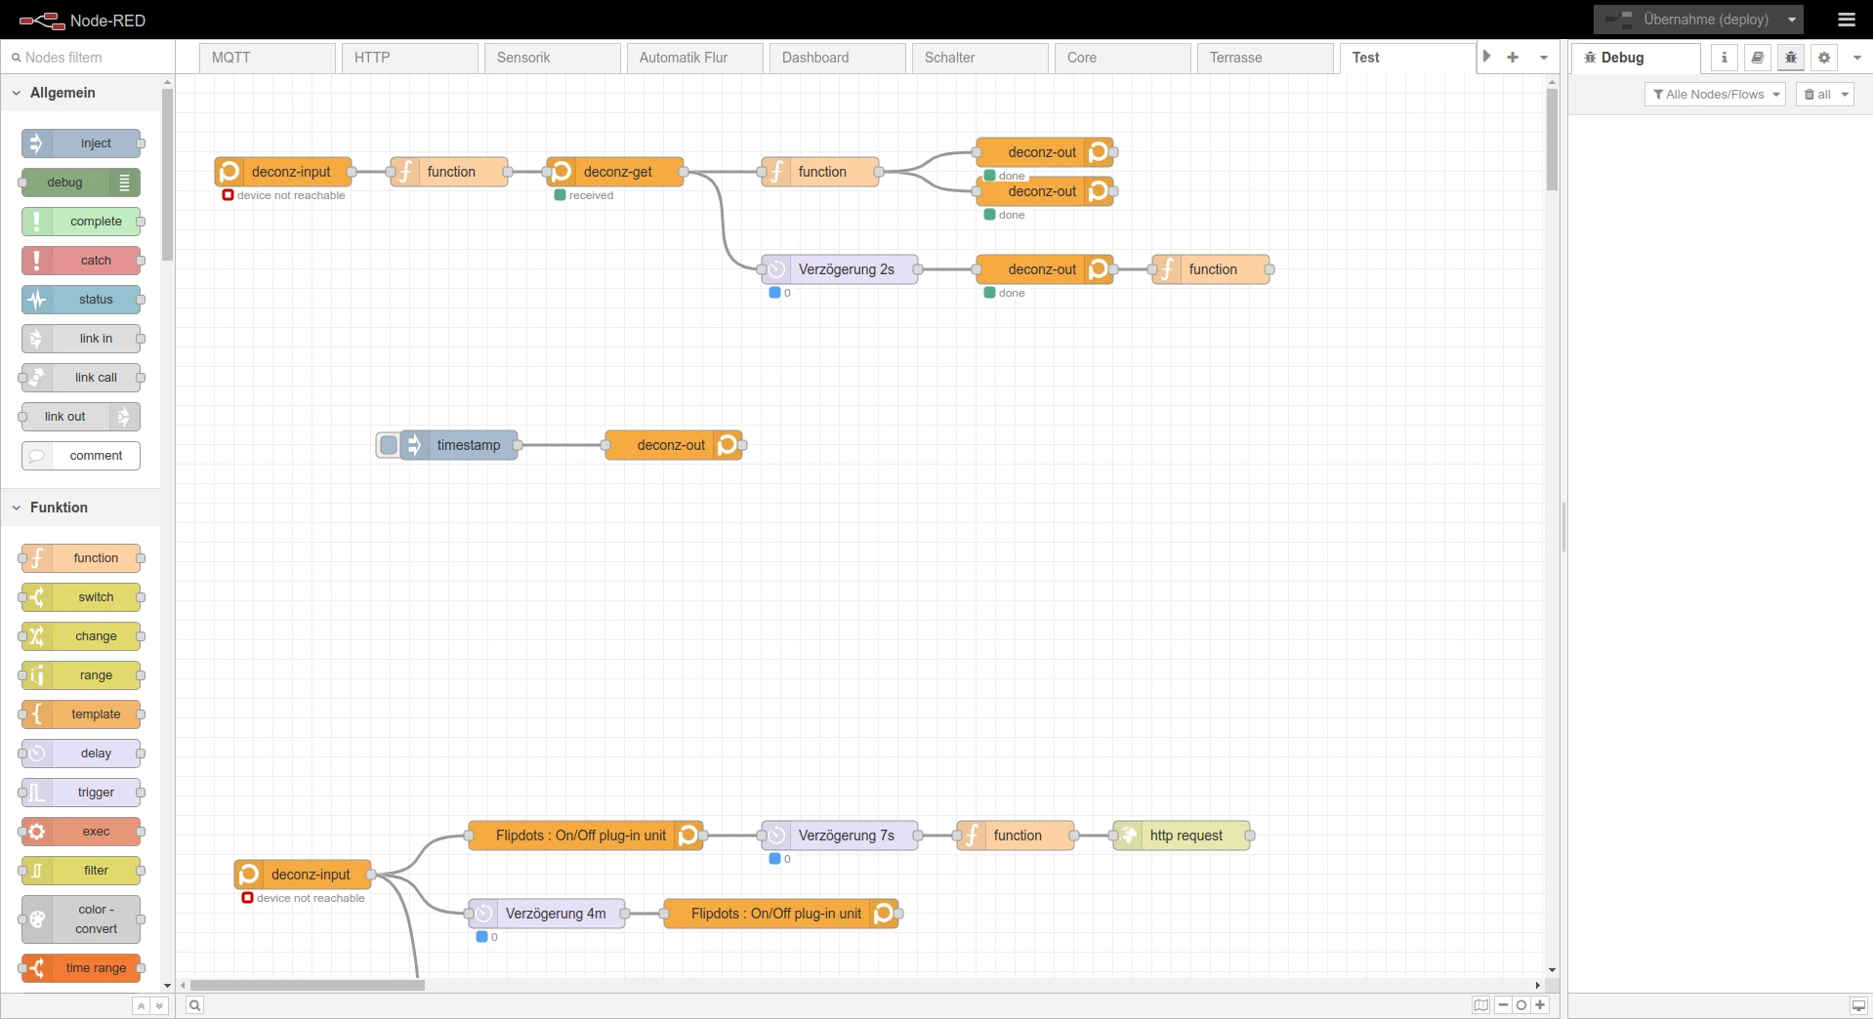Select the switch palette node
Screen dimensions: 1873x1019
(81, 597)
